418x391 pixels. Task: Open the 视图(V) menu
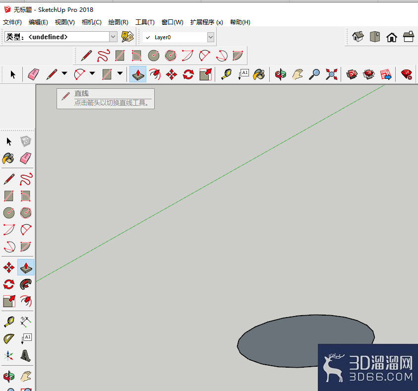[x=65, y=22]
